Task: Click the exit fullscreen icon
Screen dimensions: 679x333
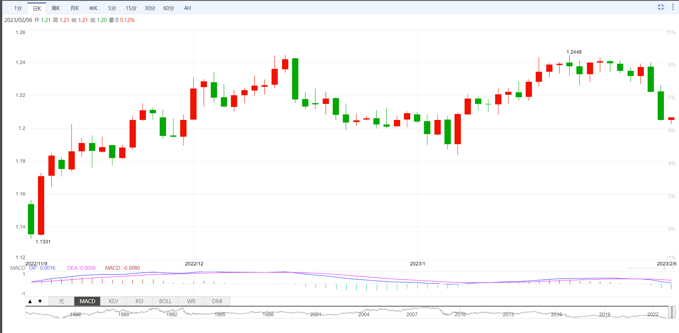Action: [661, 7]
